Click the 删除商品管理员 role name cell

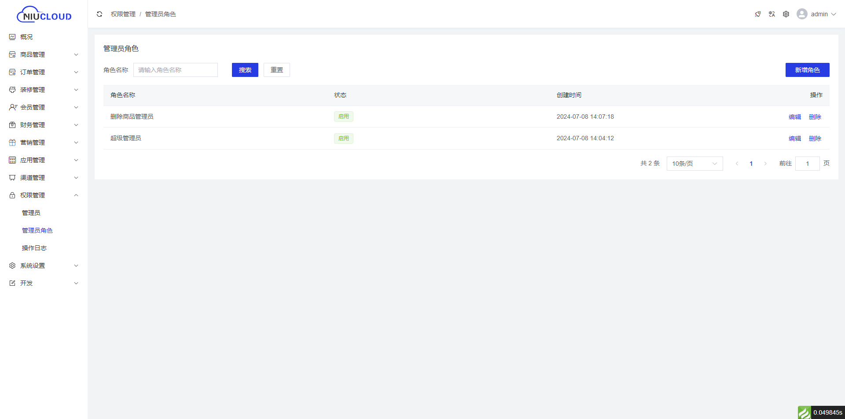tap(132, 117)
